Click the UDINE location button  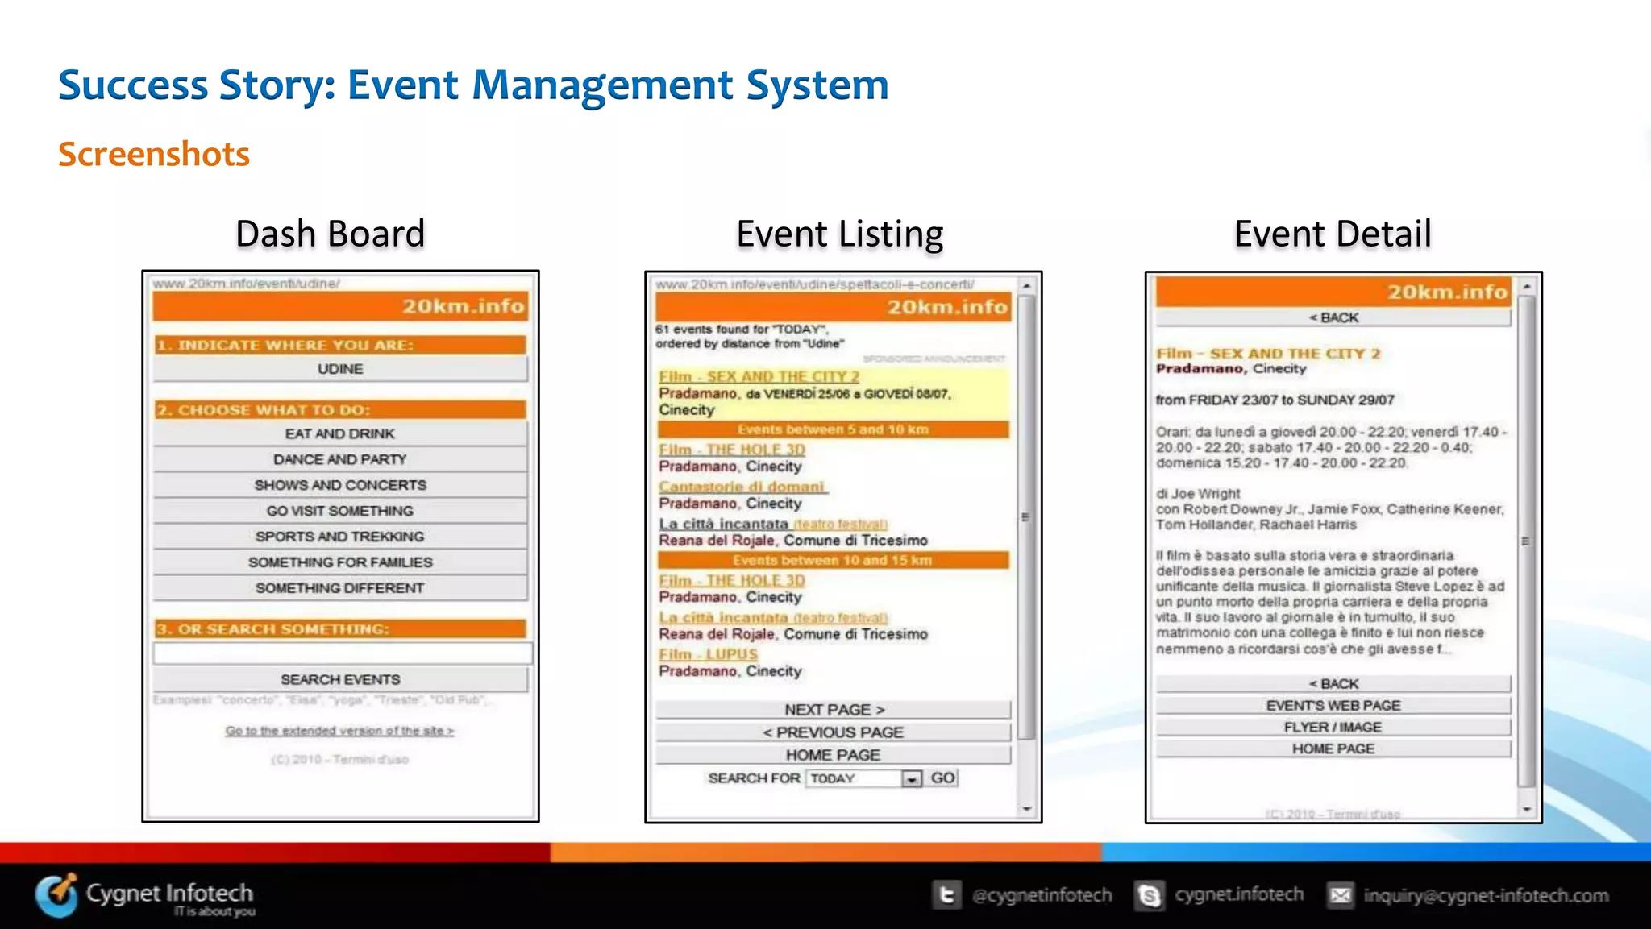point(340,369)
